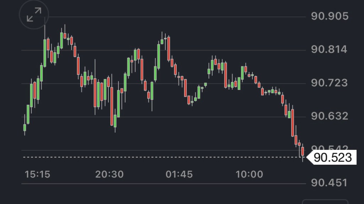Click the 90.451 price axis label
Image resolution: width=364 pixels, height=204 pixels.
[330, 183]
